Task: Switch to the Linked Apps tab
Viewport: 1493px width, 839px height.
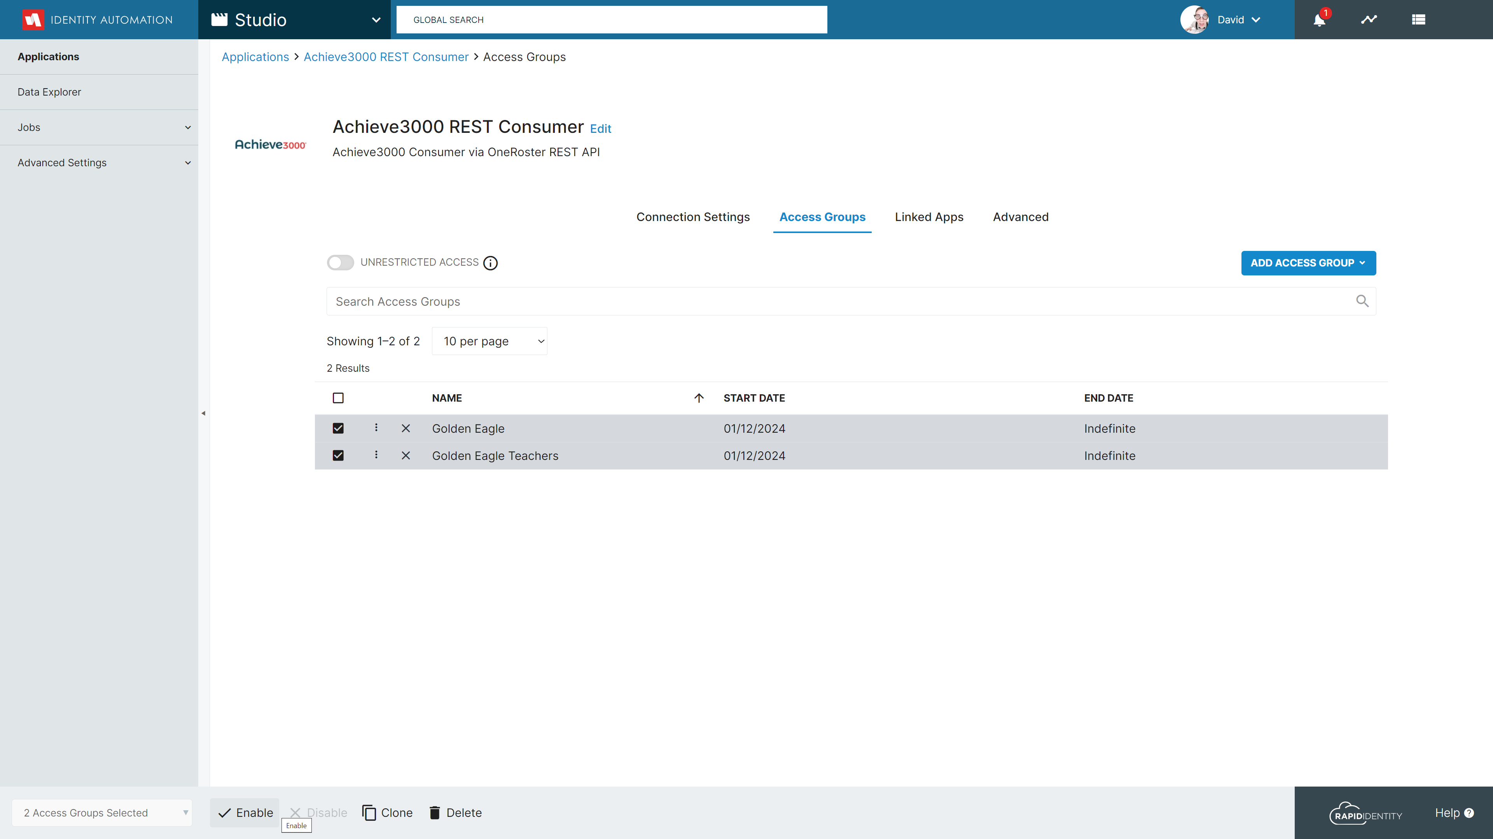Action: (x=928, y=217)
